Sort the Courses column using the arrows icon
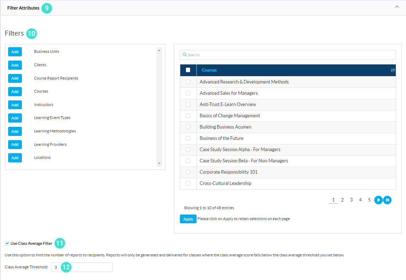This screenshot has width=406, height=280. point(393,70)
